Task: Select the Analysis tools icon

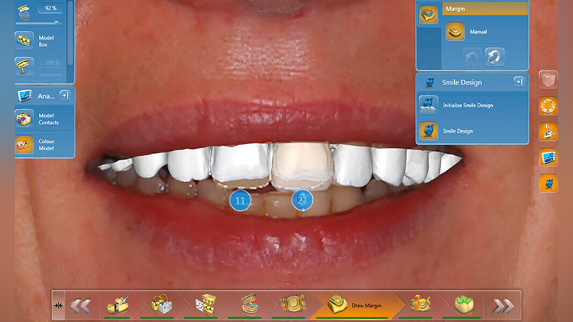Action: (24, 96)
